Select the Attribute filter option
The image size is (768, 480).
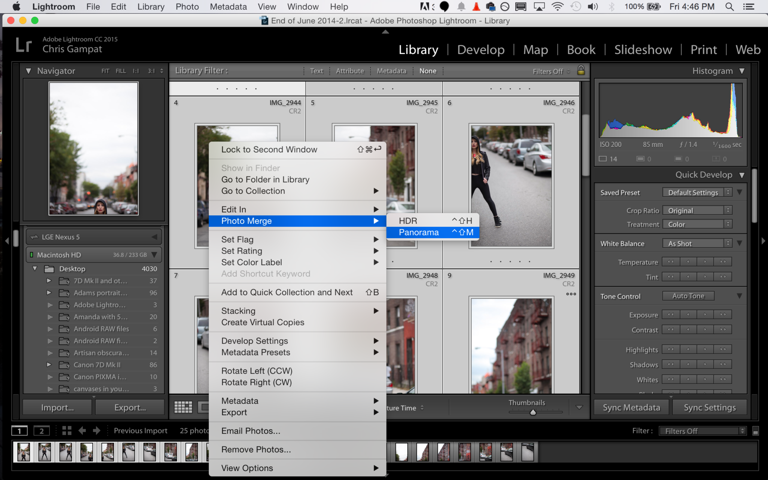click(x=349, y=71)
